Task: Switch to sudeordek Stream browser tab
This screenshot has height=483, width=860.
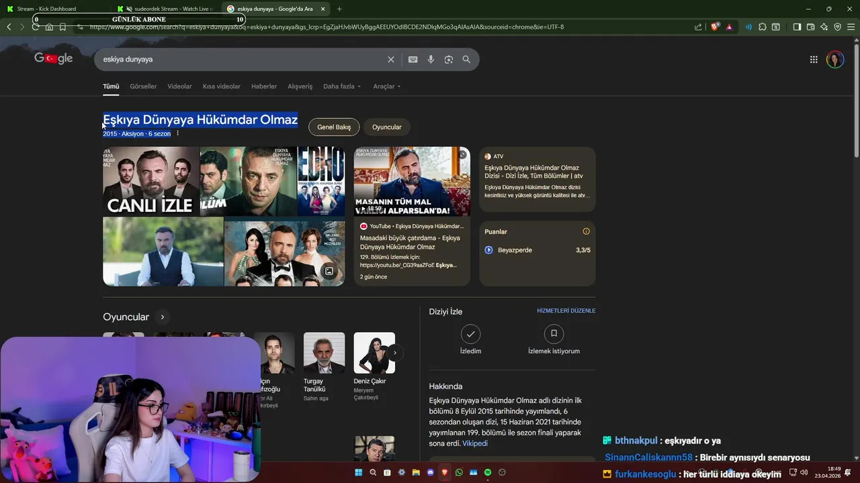Action: pos(167,9)
